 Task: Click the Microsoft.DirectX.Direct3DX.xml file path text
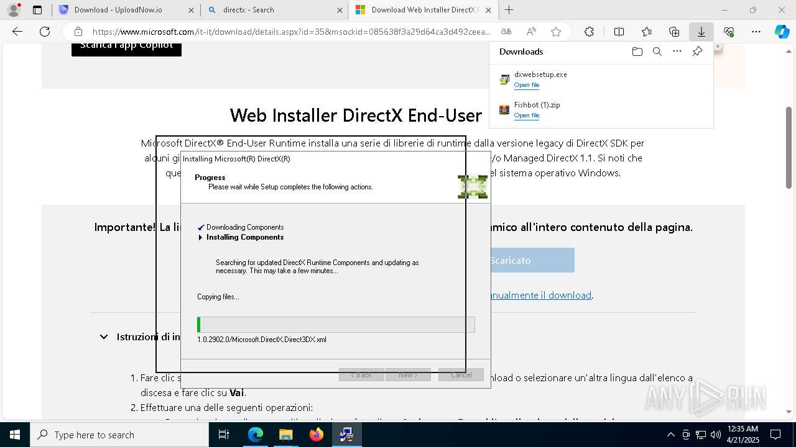262,340
